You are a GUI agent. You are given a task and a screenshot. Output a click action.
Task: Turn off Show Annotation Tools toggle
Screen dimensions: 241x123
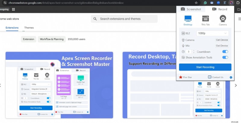point(225,57)
